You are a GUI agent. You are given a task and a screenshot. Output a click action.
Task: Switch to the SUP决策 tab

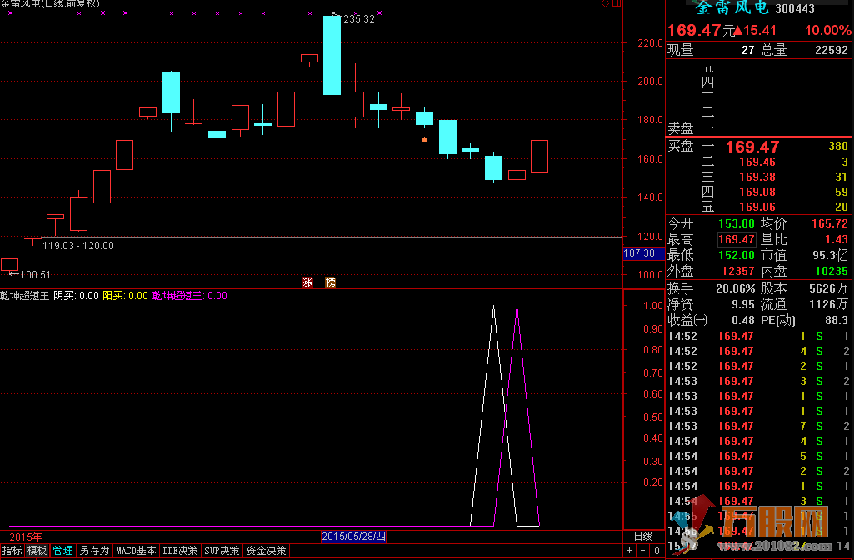[x=222, y=551]
